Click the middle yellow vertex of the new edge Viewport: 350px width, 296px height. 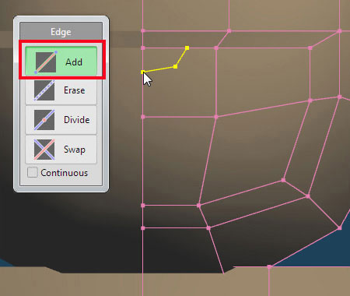coord(176,66)
